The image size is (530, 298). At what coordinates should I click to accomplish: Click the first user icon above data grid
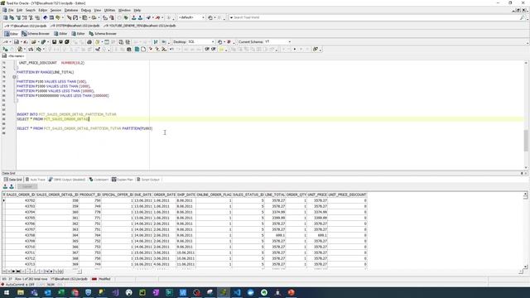click(x=5, y=186)
